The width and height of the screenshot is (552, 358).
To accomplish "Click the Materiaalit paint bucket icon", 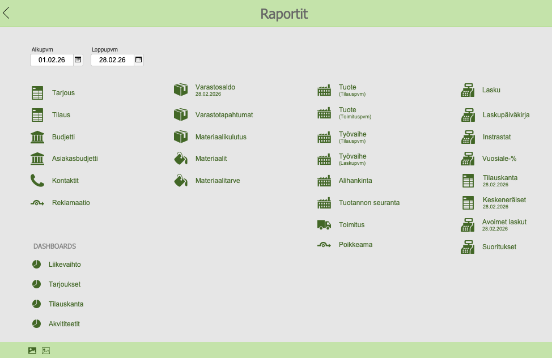I will coord(180,159).
